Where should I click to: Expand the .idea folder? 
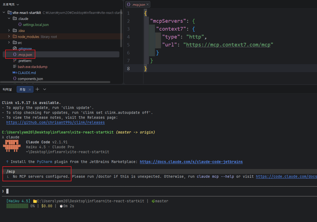(9, 31)
